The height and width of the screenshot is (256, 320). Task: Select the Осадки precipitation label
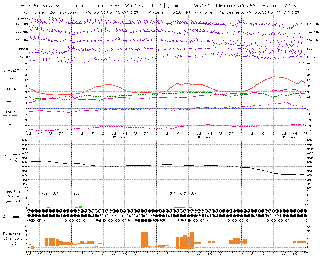click(x=13, y=196)
